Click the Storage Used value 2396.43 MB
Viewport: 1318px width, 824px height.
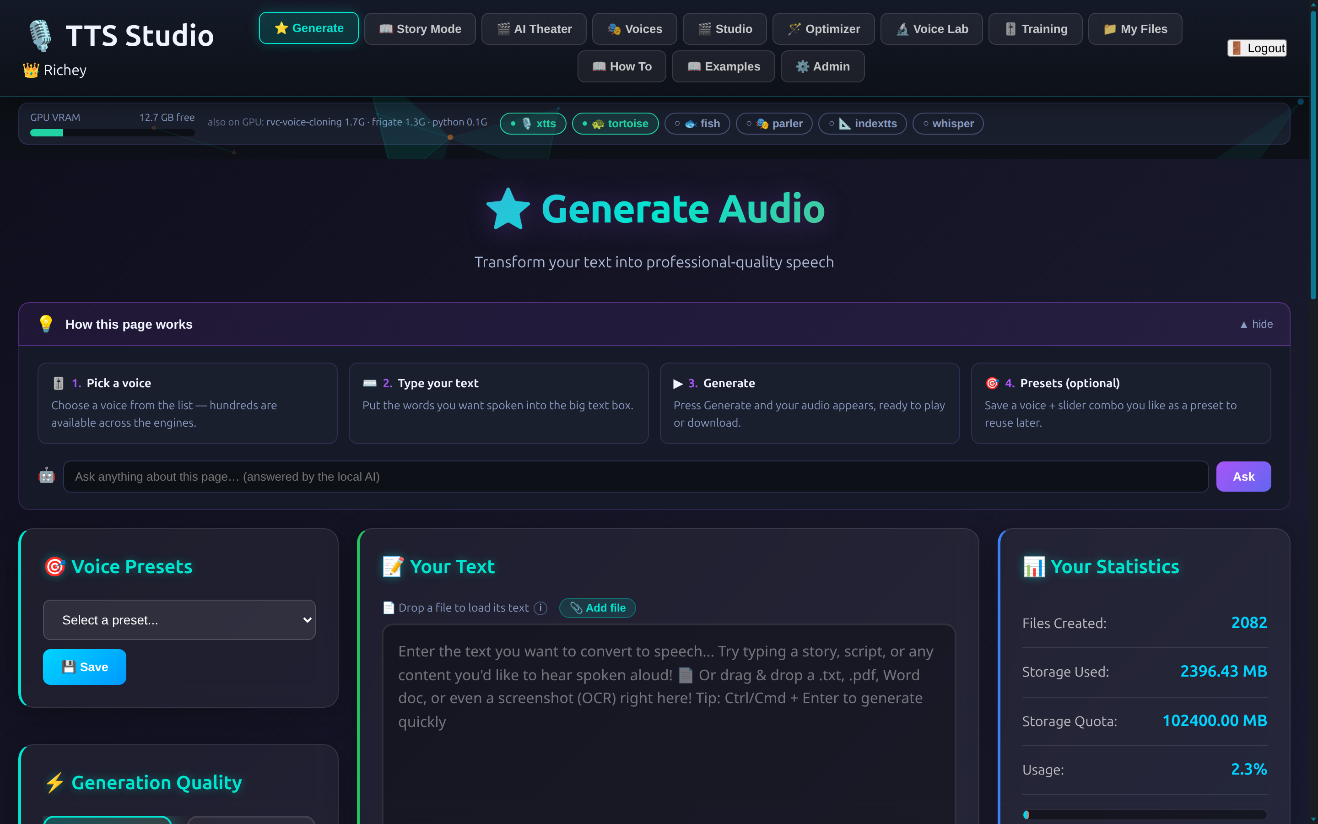click(1223, 672)
